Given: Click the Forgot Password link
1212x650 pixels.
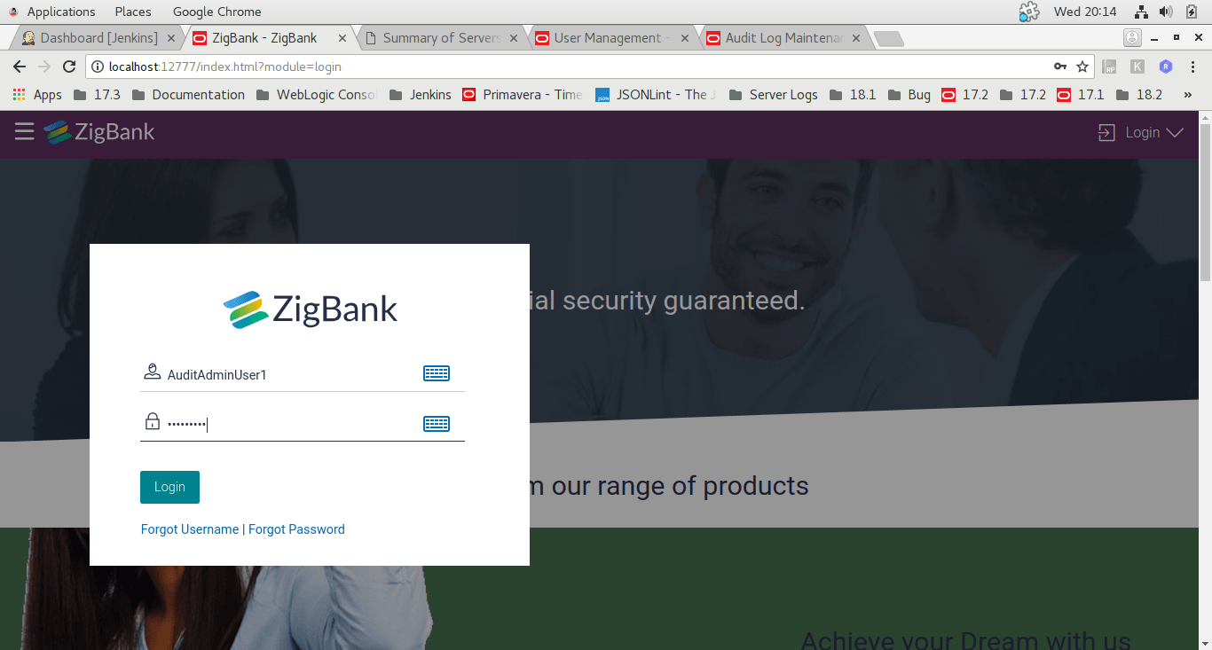Looking at the screenshot, I should (296, 529).
